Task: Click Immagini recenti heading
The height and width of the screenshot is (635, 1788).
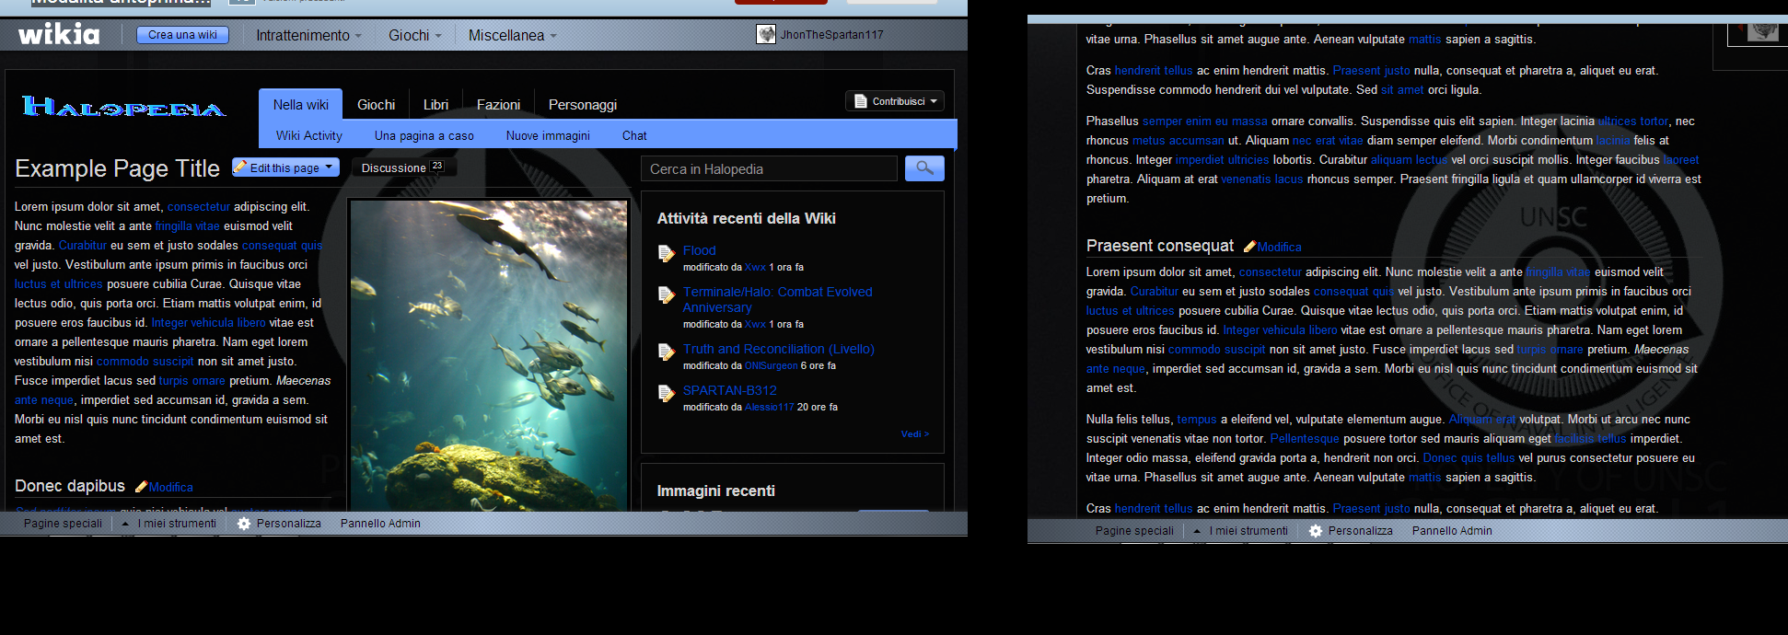Action: coord(715,491)
